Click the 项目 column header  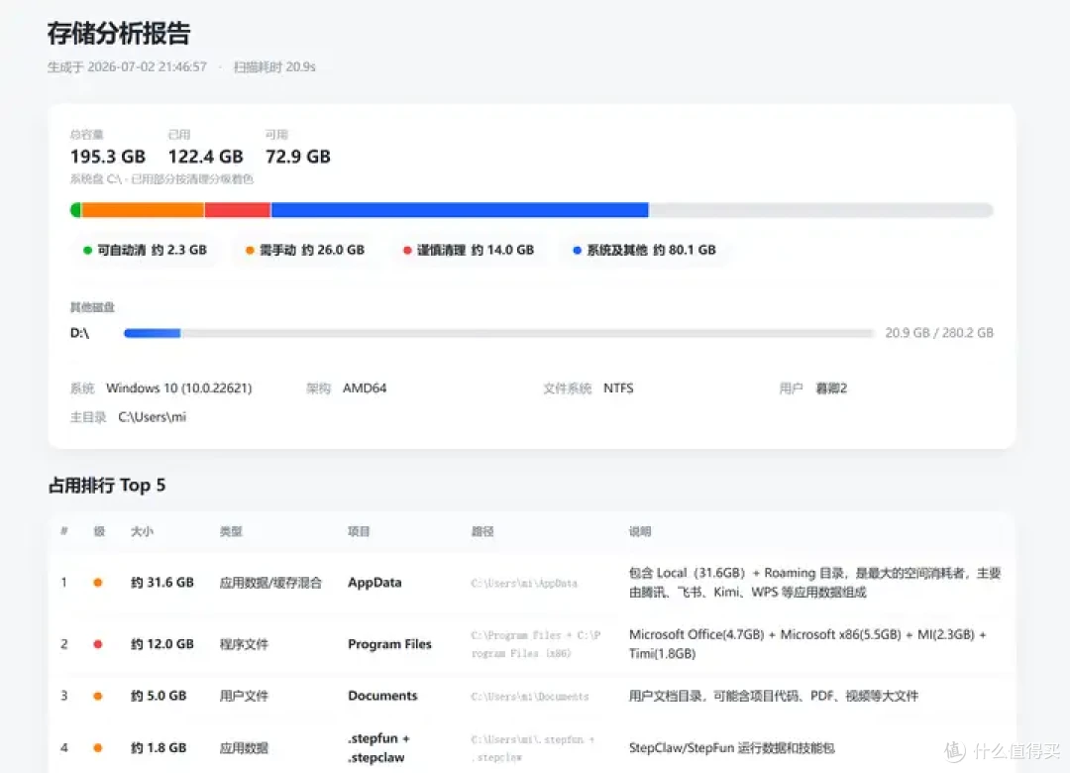tap(359, 531)
